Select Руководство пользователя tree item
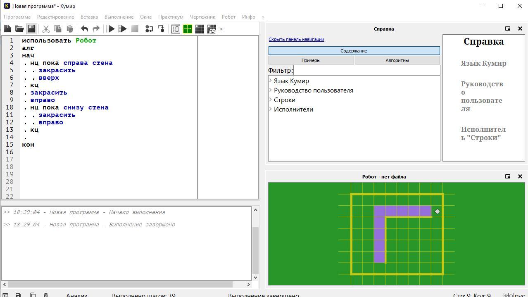The height and width of the screenshot is (297, 528). (x=313, y=90)
